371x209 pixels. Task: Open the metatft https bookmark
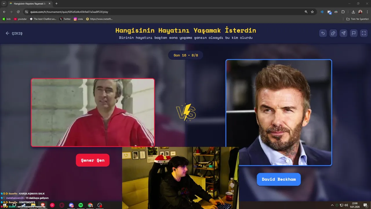click(99, 19)
